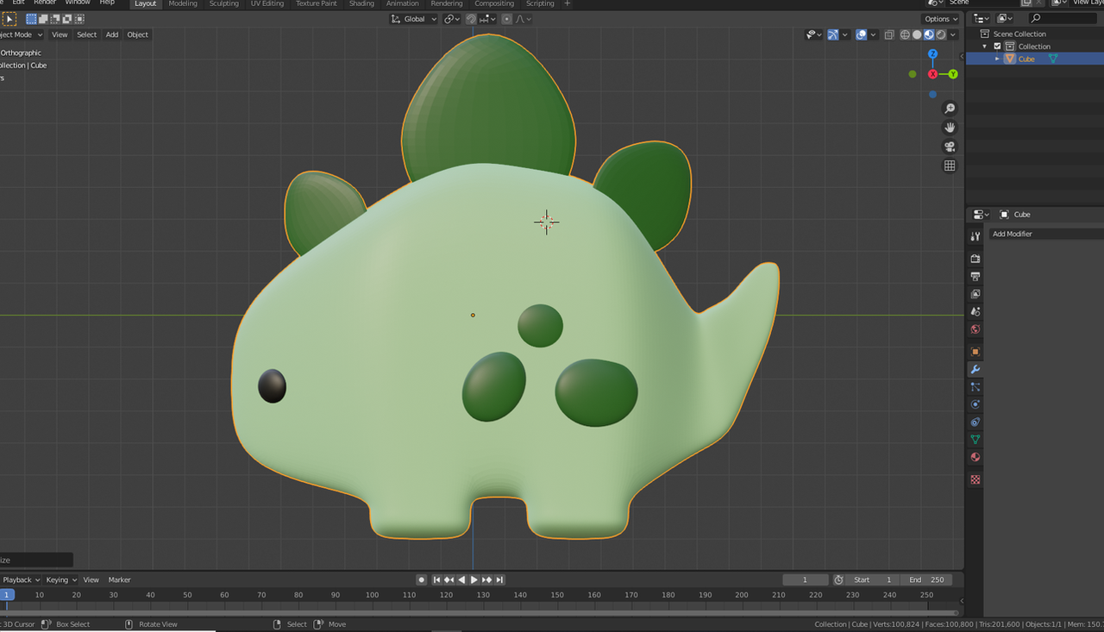1104x632 pixels.
Task: Choose the Subtract selection mode icon
Action: (55, 19)
